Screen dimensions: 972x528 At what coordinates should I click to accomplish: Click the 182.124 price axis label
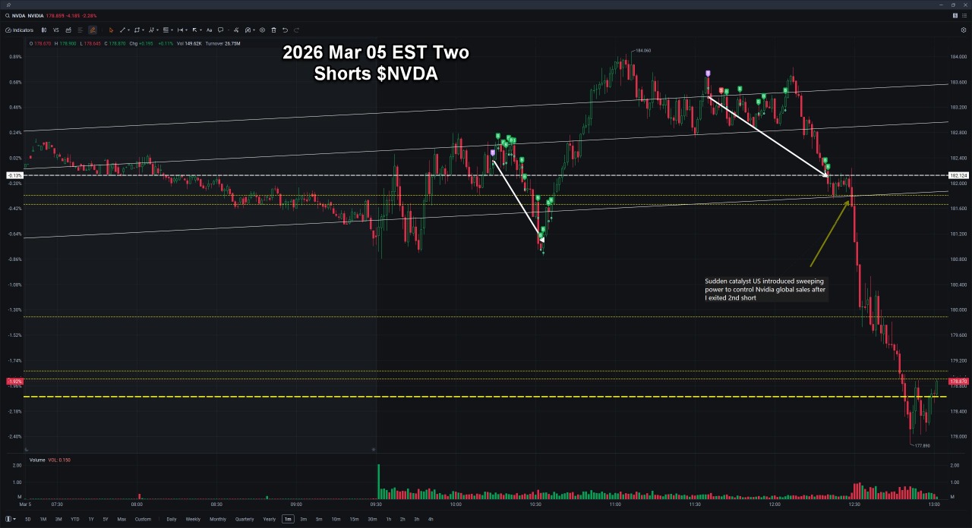[958, 175]
